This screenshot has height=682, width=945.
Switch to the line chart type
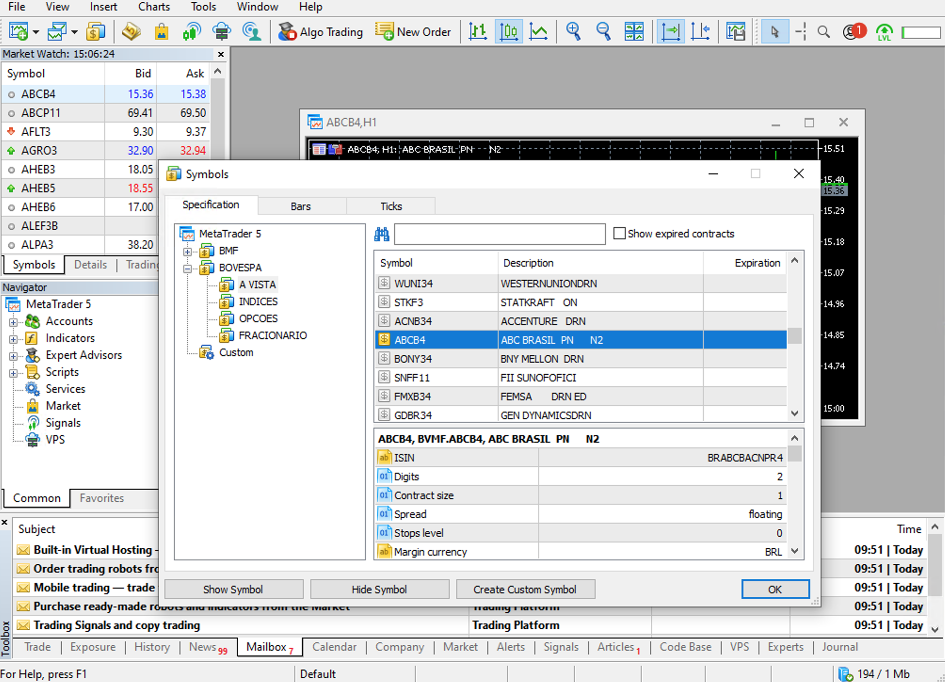538,32
